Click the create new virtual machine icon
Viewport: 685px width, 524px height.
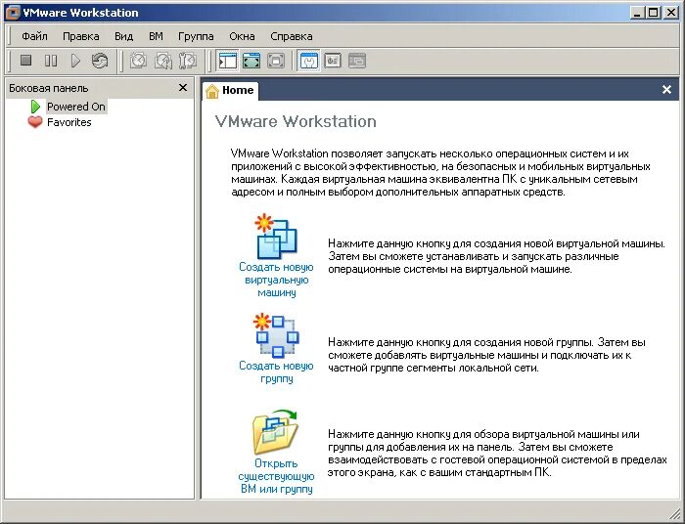click(277, 237)
